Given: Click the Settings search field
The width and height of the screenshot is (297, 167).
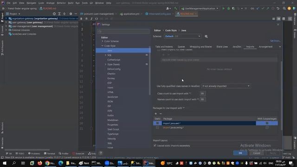Looking at the screenshot, I should pyautogui.click(x=123, y=32).
